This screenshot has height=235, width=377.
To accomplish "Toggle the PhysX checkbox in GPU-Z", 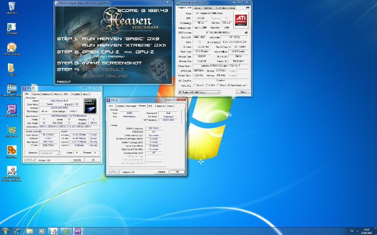I will click(218, 85).
